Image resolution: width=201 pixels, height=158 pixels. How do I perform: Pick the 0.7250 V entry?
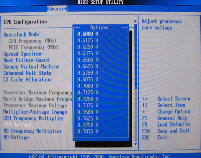click(88, 99)
